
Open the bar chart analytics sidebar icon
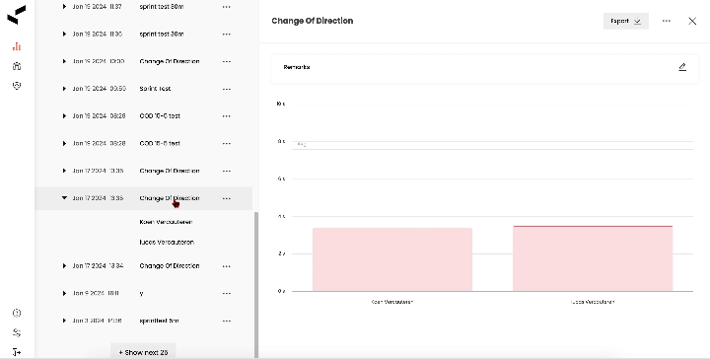coord(17,46)
